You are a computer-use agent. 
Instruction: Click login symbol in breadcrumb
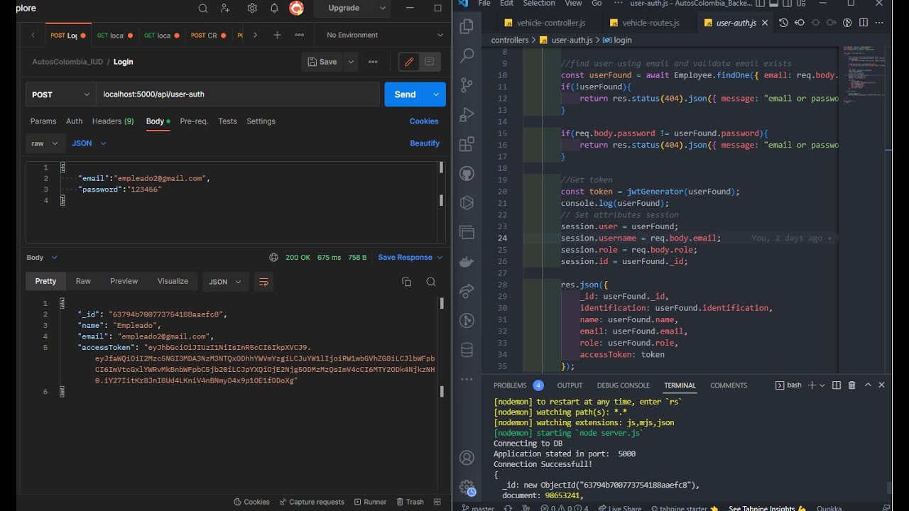pyautogui.click(x=617, y=40)
